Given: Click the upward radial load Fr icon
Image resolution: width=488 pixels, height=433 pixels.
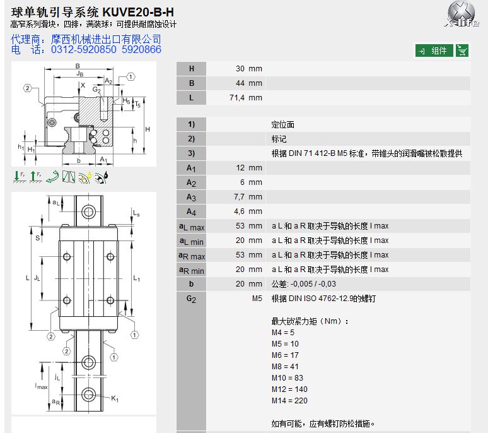Looking at the screenshot, I should 35,177.
